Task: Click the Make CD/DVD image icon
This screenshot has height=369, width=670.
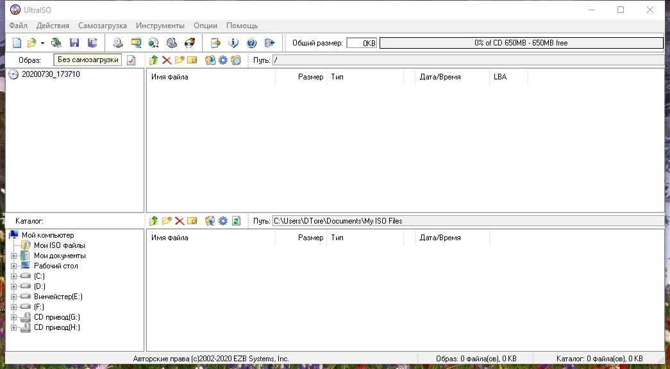Action: tap(118, 43)
